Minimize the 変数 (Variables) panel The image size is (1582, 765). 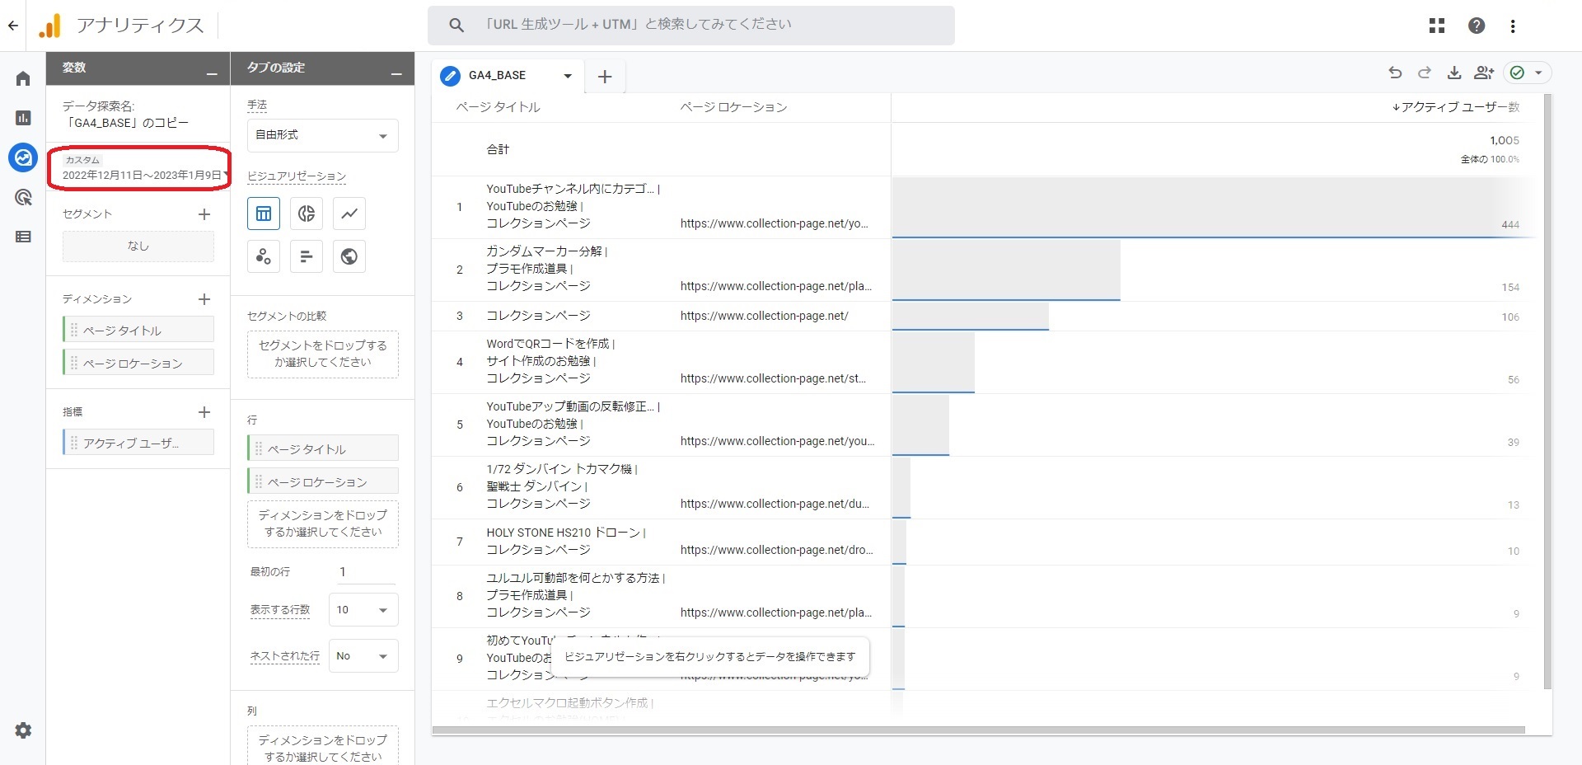pyautogui.click(x=212, y=73)
